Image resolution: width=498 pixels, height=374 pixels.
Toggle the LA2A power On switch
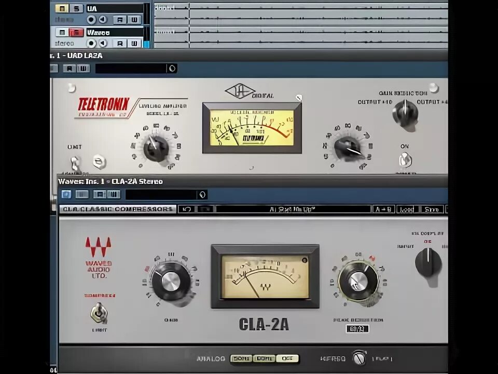point(405,159)
